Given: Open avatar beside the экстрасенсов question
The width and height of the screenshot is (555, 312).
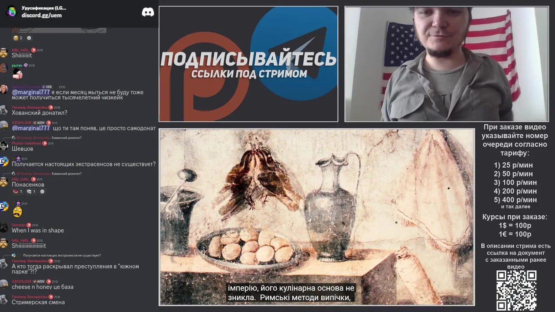Looking at the screenshot, I should coord(4,161).
